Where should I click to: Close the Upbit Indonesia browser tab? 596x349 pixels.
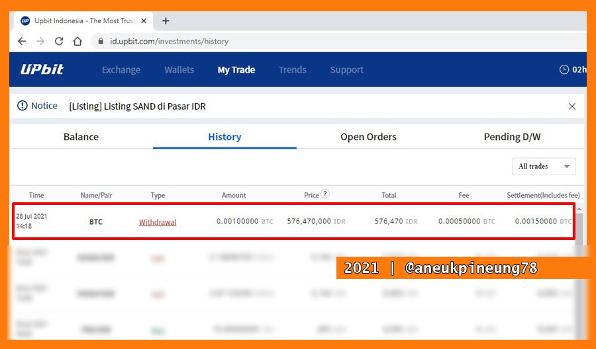[x=144, y=21]
